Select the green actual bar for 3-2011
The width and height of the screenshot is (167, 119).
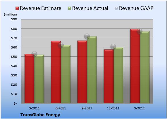[x=39, y=79]
